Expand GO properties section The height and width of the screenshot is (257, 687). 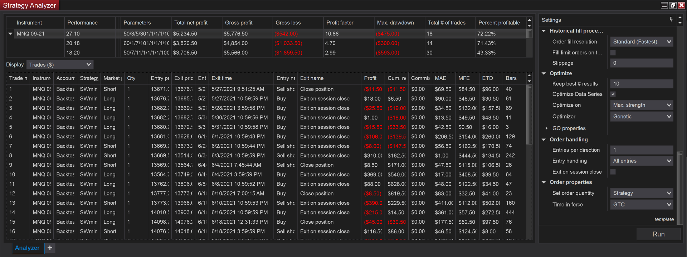pyautogui.click(x=546, y=128)
